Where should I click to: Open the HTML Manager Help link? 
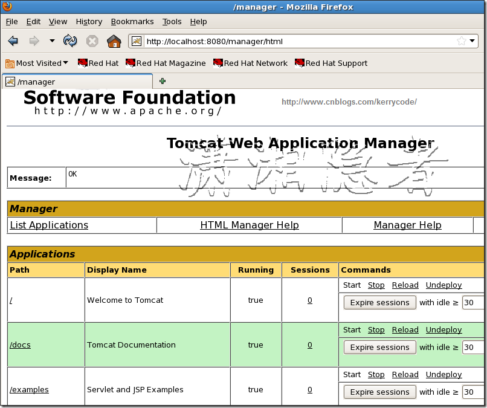click(250, 225)
